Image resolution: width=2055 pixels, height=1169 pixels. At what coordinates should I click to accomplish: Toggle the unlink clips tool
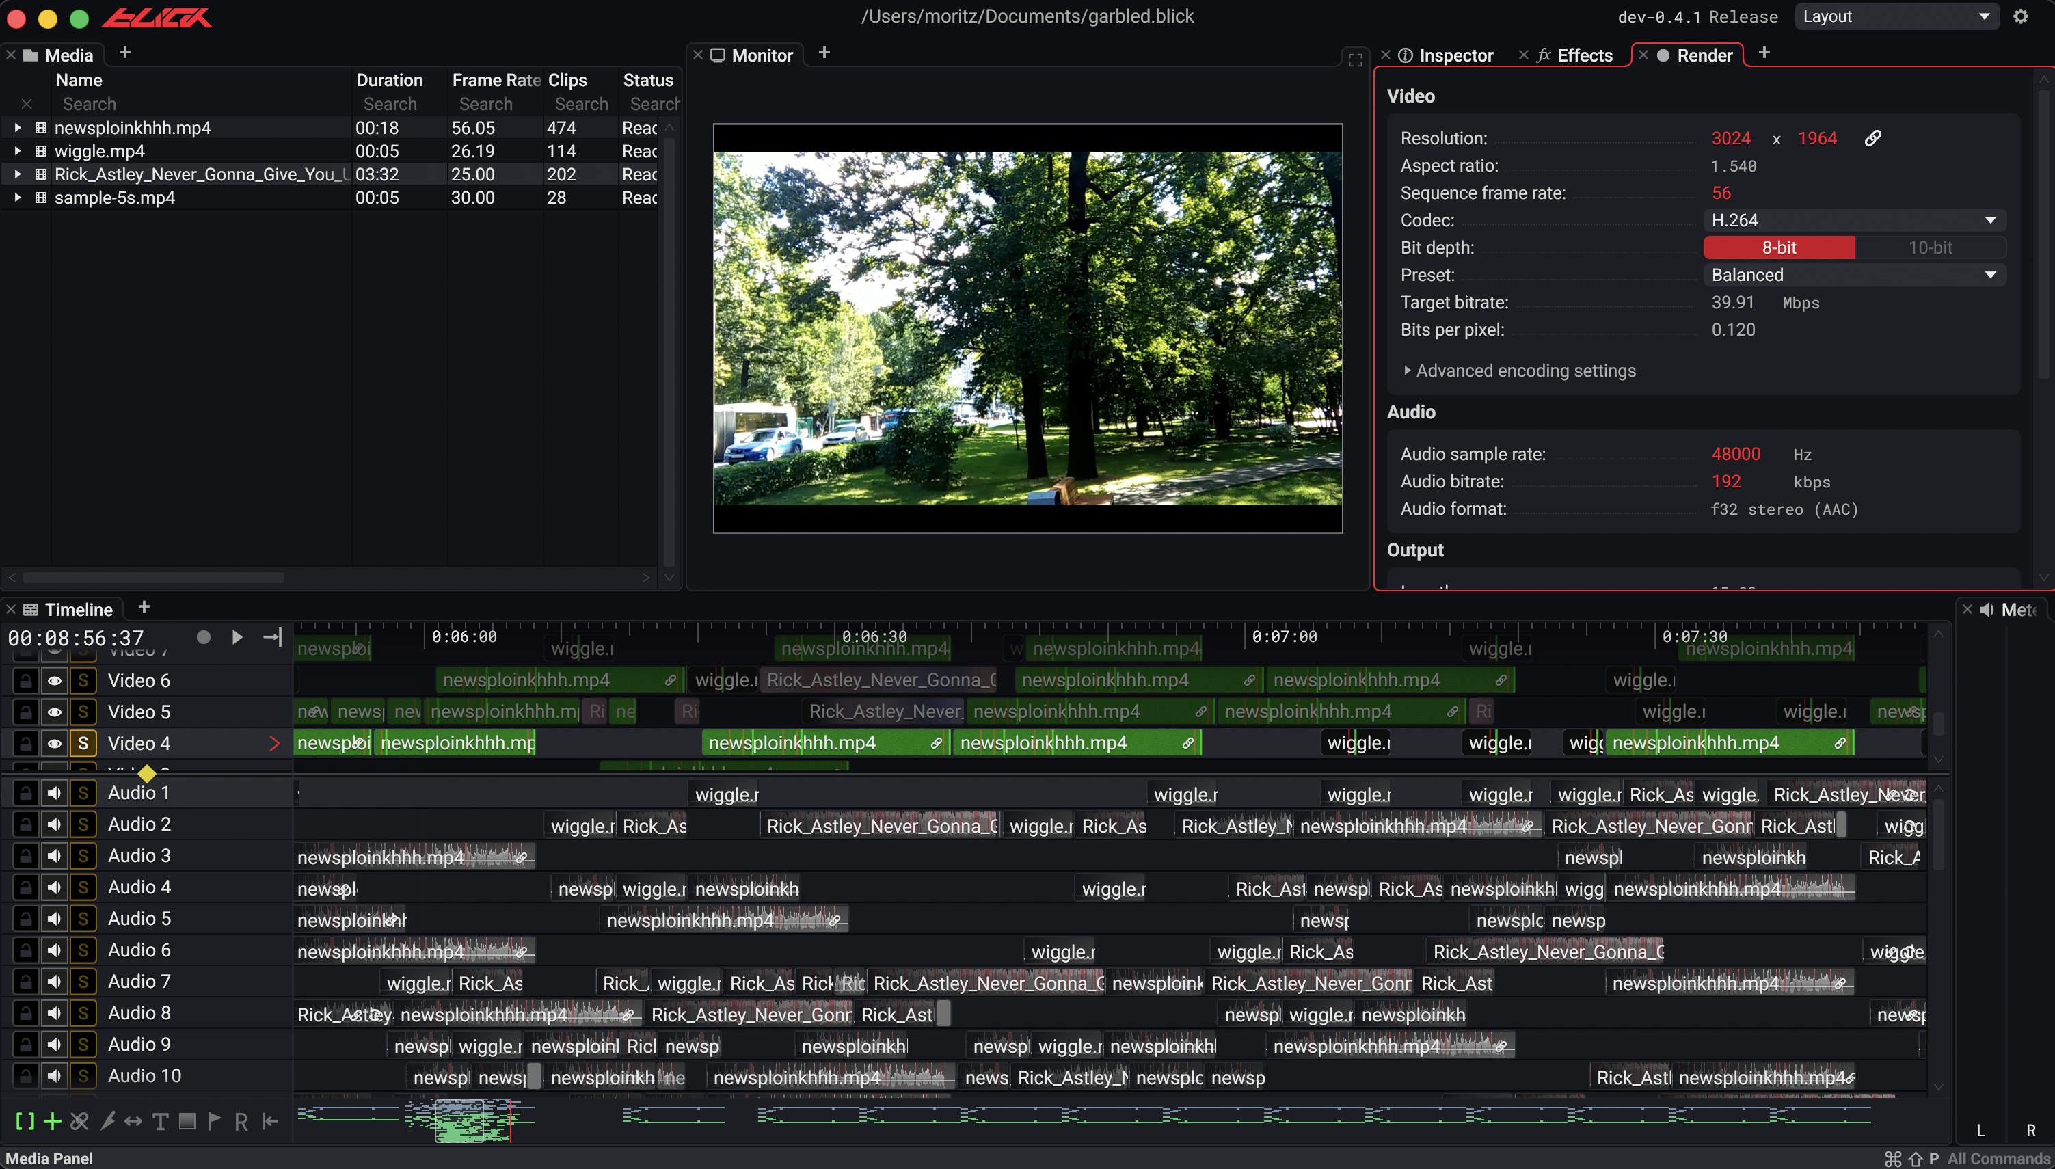pos(79,1121)
